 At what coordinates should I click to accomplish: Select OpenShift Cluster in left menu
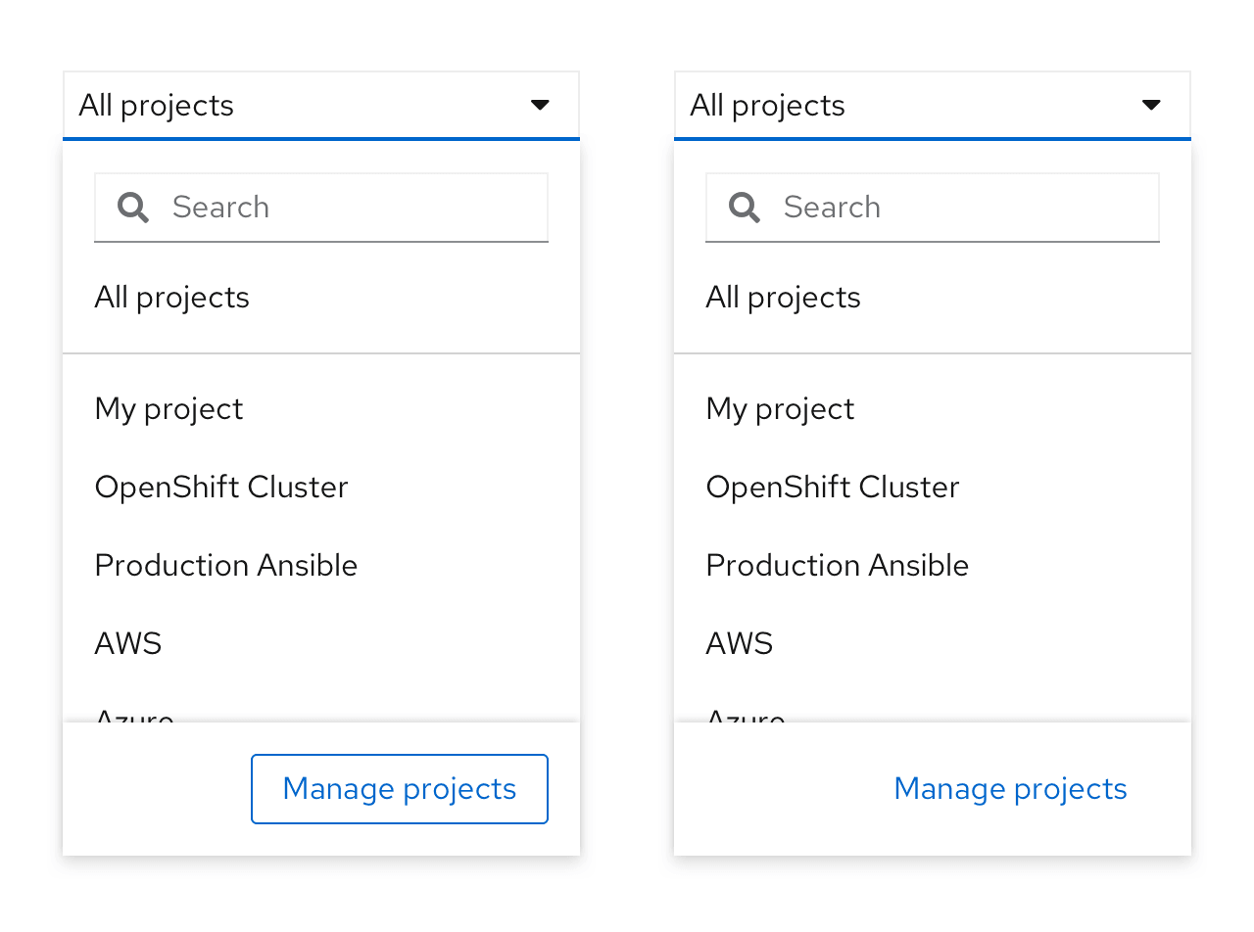(221, 488)
